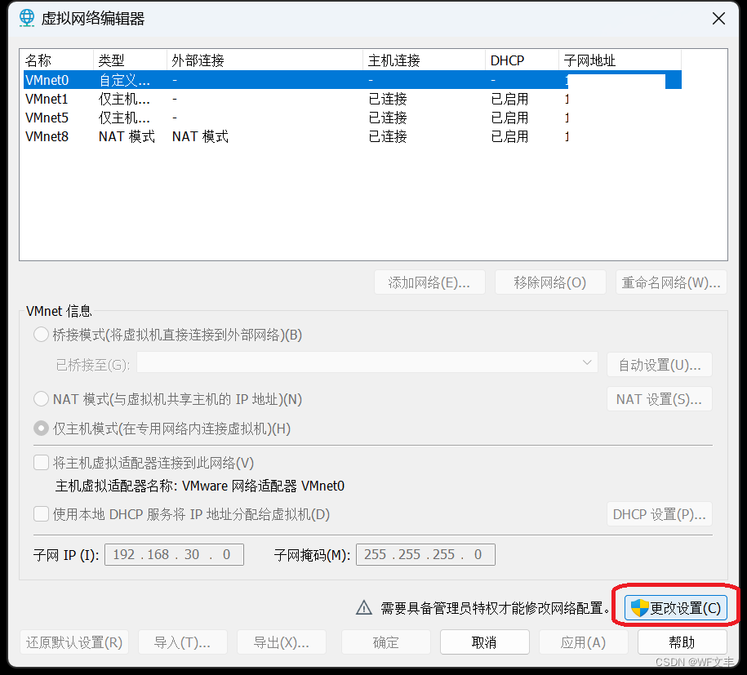
Task: Select the 桥接模式 radio button
Action: (41, 334)
